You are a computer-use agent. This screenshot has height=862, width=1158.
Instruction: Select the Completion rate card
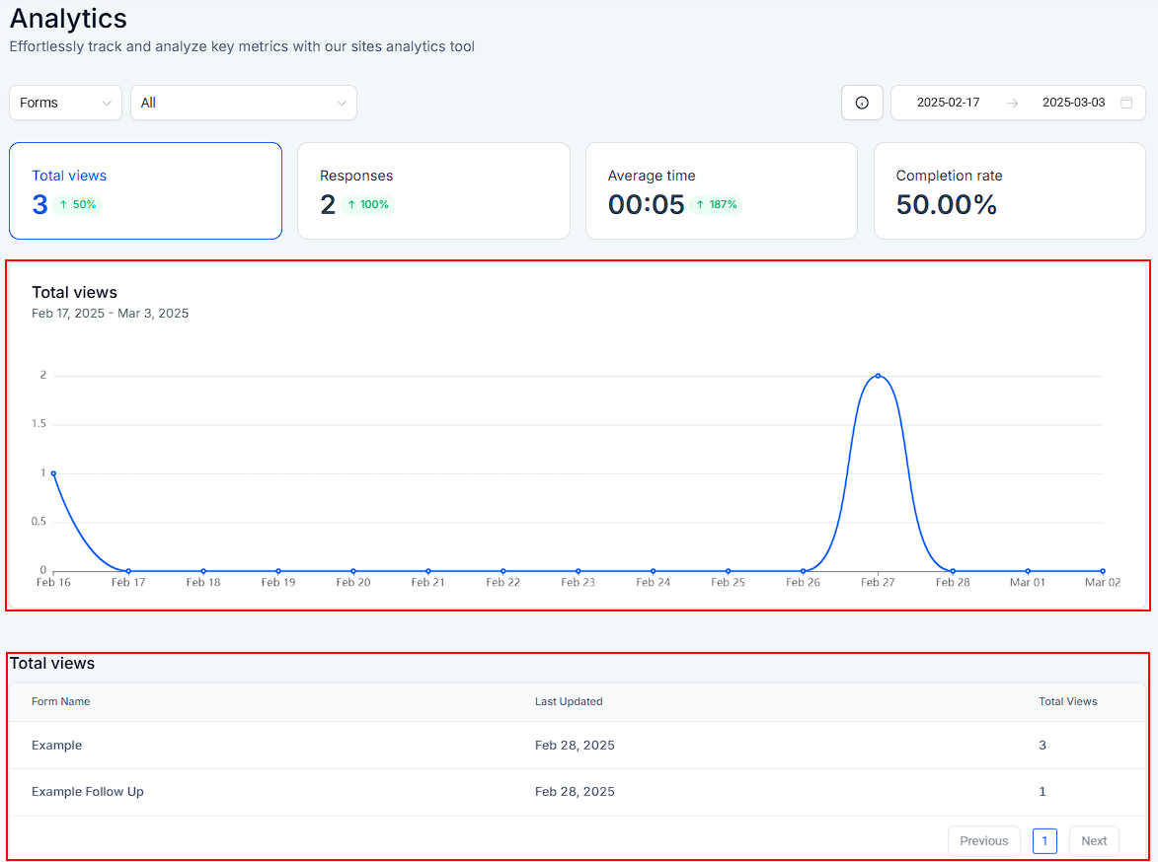1009,190
